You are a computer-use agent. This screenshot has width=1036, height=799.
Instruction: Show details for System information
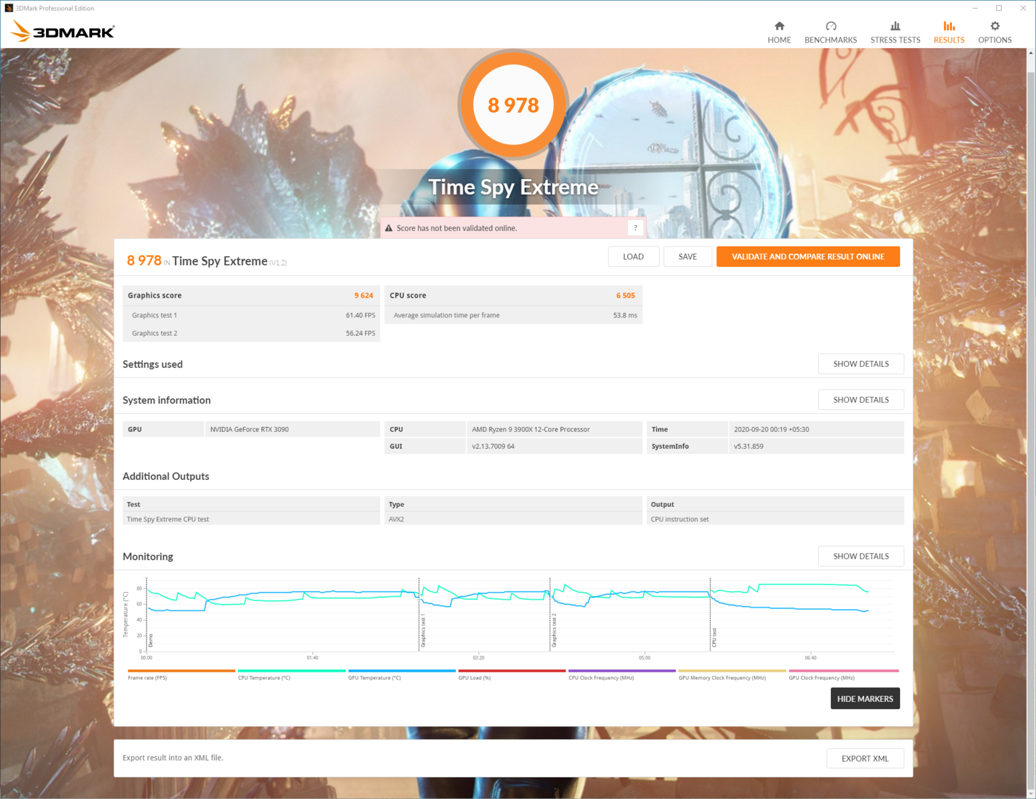pyautogui.click(x=861, y=400)
